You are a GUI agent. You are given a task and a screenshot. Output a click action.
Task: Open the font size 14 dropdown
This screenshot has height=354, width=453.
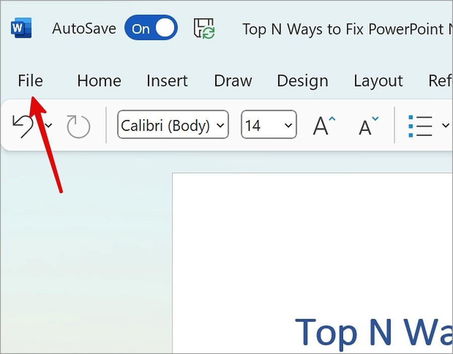click(x=269, y=125)
